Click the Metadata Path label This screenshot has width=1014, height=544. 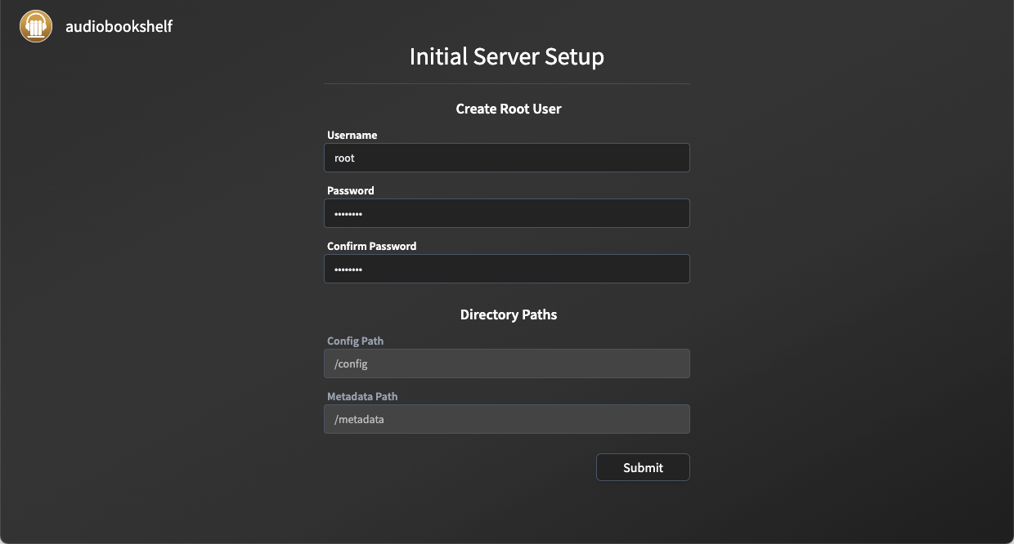(362, 396)
